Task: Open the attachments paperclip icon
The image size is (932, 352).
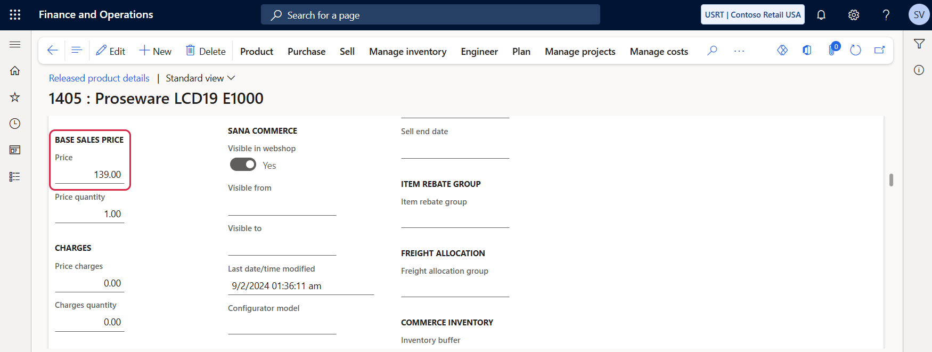Action: (833, 50)
